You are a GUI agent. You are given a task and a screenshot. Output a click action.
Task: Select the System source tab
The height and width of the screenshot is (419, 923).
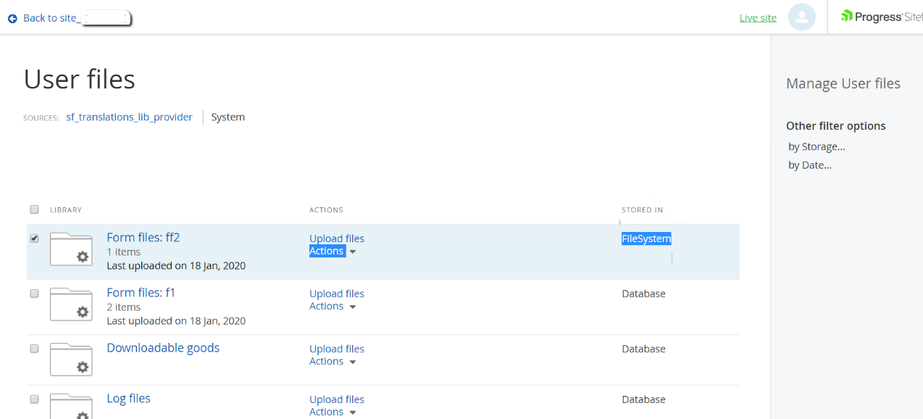(x=228, y=117)
